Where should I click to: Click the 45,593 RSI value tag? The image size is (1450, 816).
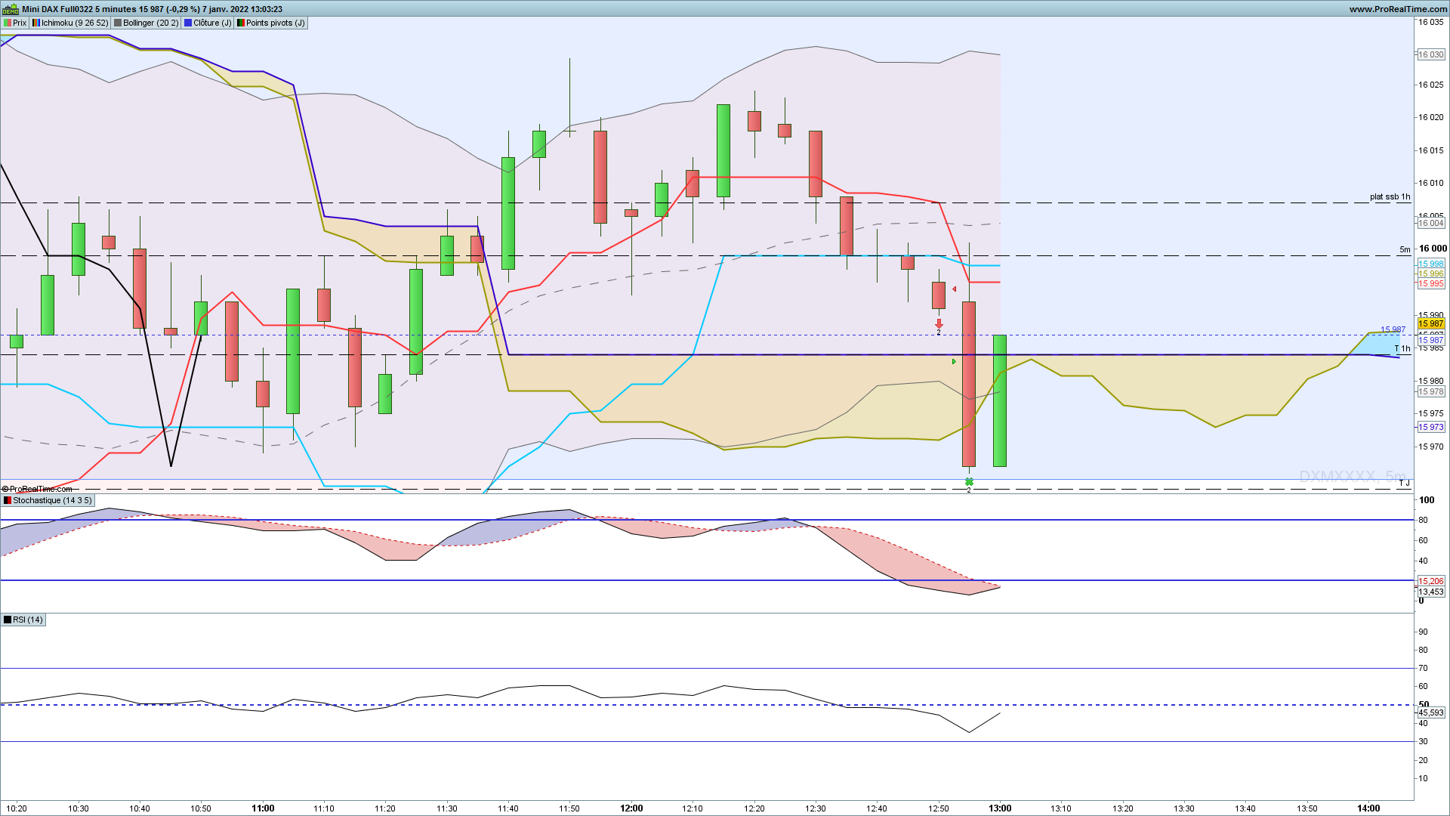pos(1431,713)
